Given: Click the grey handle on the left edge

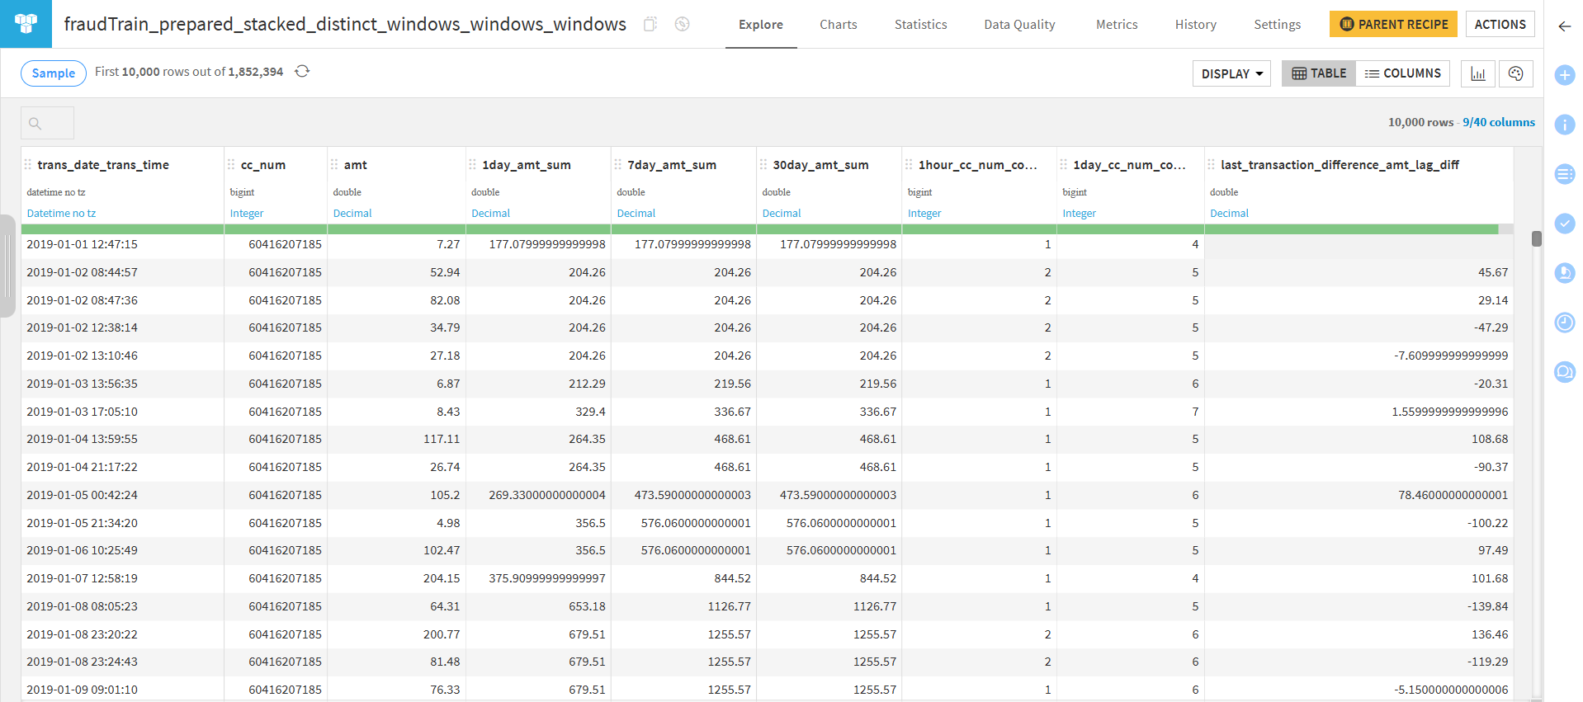Looking at the screenshot, I should (x=7, y=266).
